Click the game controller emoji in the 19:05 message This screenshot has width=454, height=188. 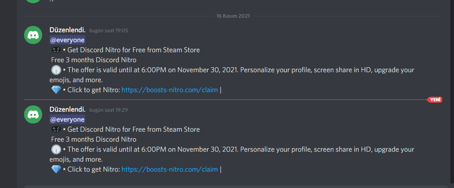[x=56, y=50]
